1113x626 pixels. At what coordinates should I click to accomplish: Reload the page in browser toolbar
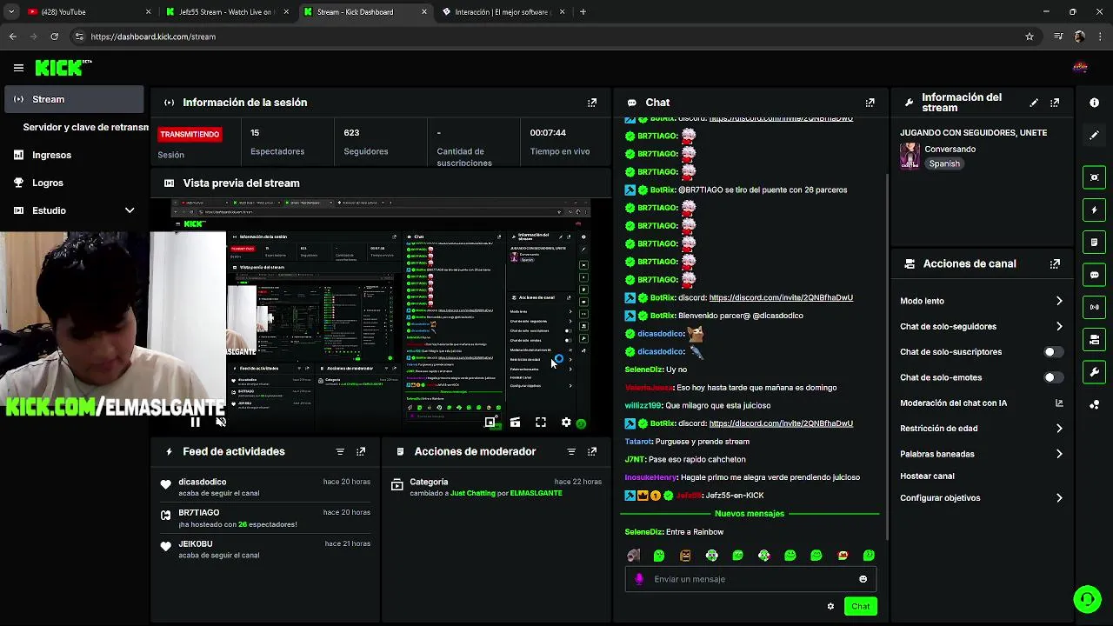click(x=54, y=37)
